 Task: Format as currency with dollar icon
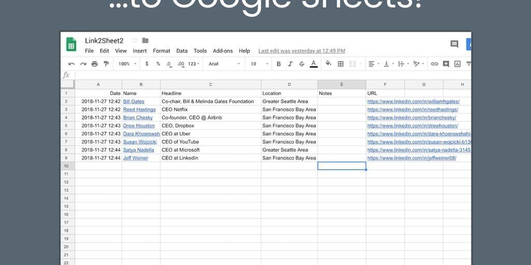pyautogui.click(x=147, y=64)
